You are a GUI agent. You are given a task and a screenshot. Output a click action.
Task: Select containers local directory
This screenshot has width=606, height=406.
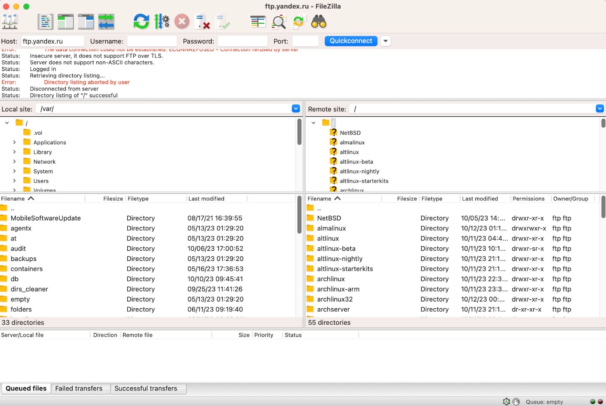(x=148, y=269)
